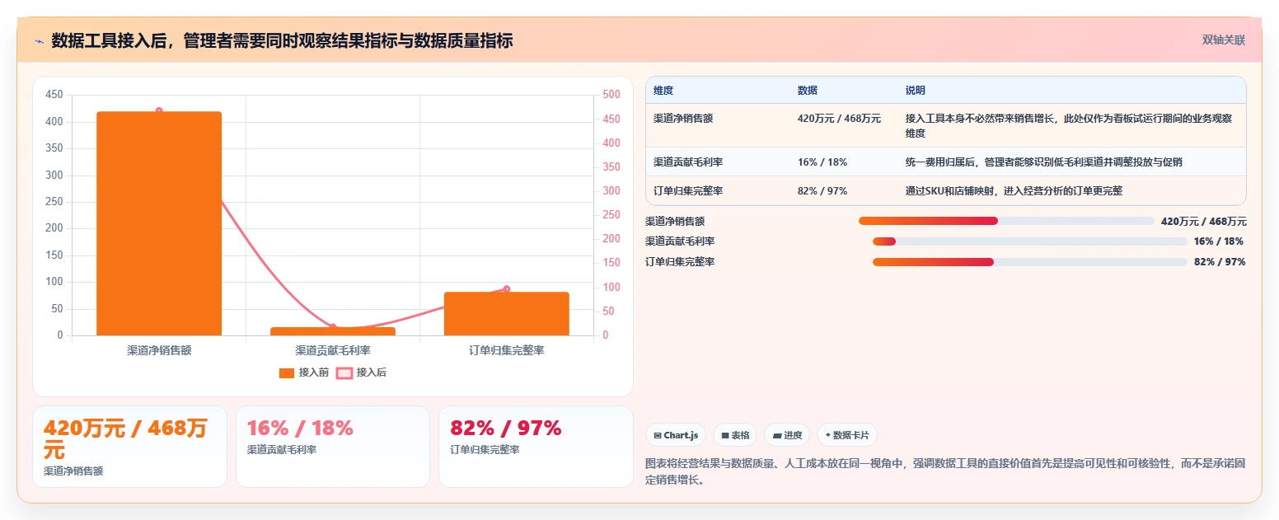Click the 16% / 18% table cell
Viewport: 1279px width, 520px height.
coord(822,162)
